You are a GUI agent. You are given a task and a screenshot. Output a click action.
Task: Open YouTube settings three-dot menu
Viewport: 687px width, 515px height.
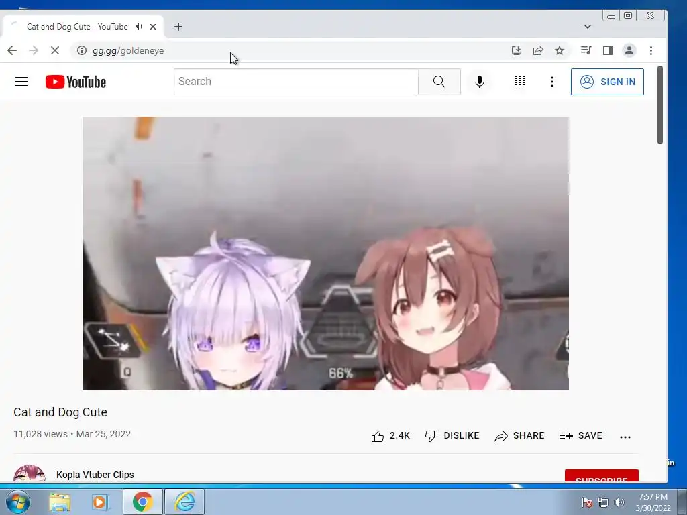click(552, 82)
